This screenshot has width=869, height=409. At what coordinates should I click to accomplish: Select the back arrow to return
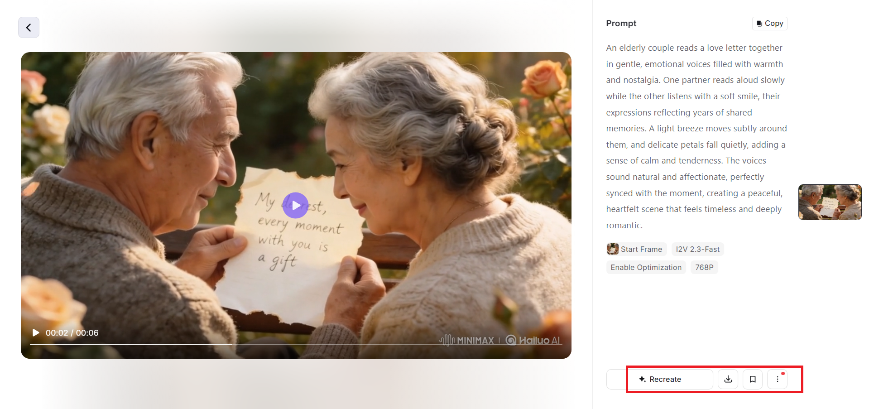(29, 27)
